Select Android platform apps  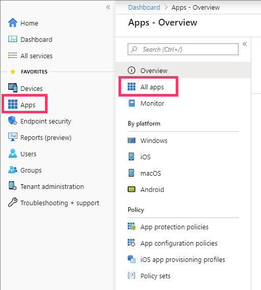[152, 189]
